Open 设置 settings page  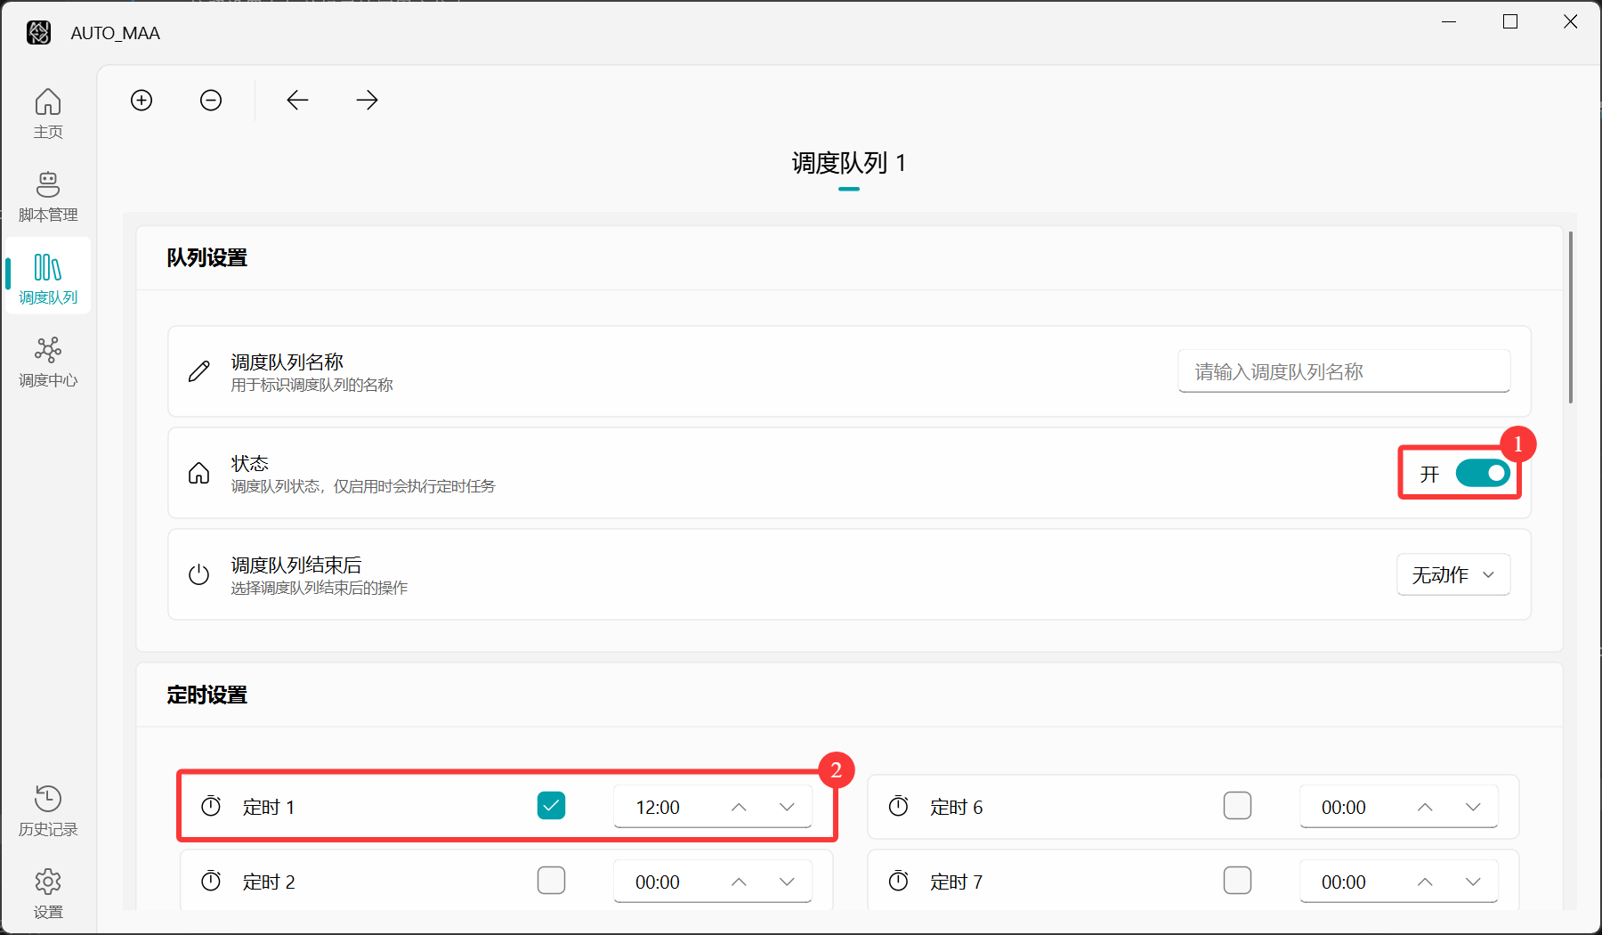click(48, 893)
